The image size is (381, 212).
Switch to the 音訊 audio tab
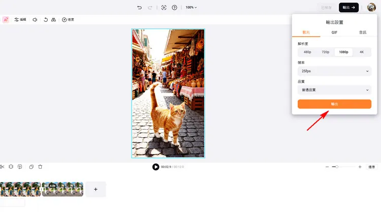pyautogui.click(x=362, y=32)
